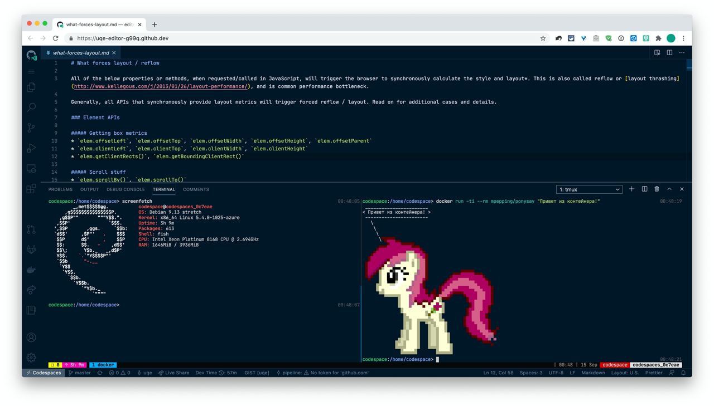This screenshot has width=714, height=406.
Task: Click the GitHub Codespaces logo icon
Action: tap(31, 55)
